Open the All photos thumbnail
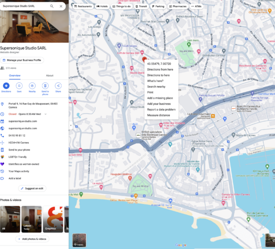 click(x=10, y=219)
